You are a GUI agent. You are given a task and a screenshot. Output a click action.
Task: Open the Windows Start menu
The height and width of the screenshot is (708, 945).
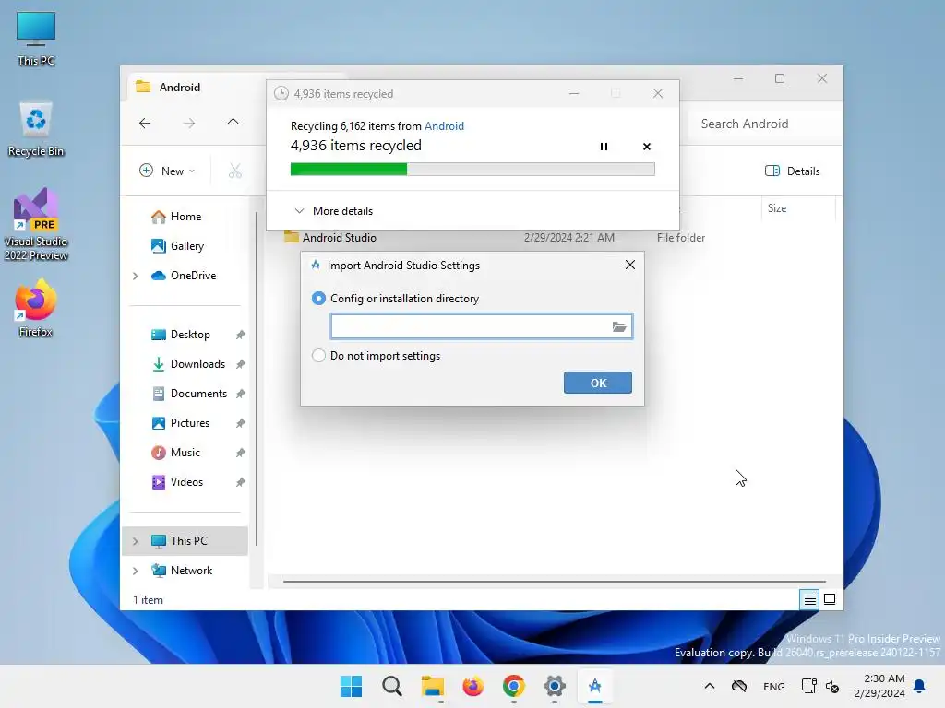[351, 686]
